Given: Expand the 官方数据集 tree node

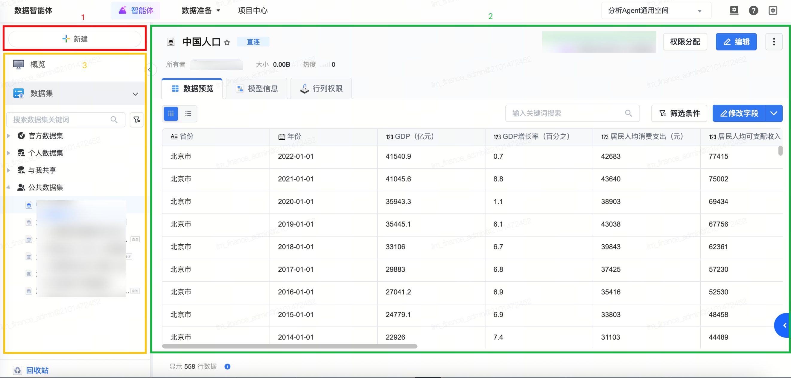Looking at the screenshot, I should pos(9,136).
